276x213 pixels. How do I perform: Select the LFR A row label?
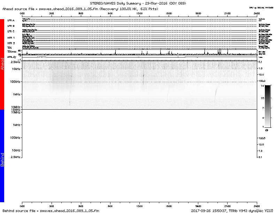click(x=11, y=21)
